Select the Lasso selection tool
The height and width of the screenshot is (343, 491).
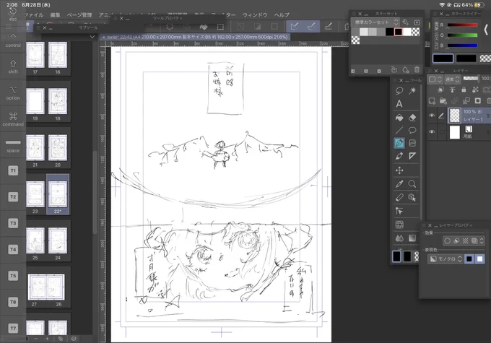click(399, 91)
